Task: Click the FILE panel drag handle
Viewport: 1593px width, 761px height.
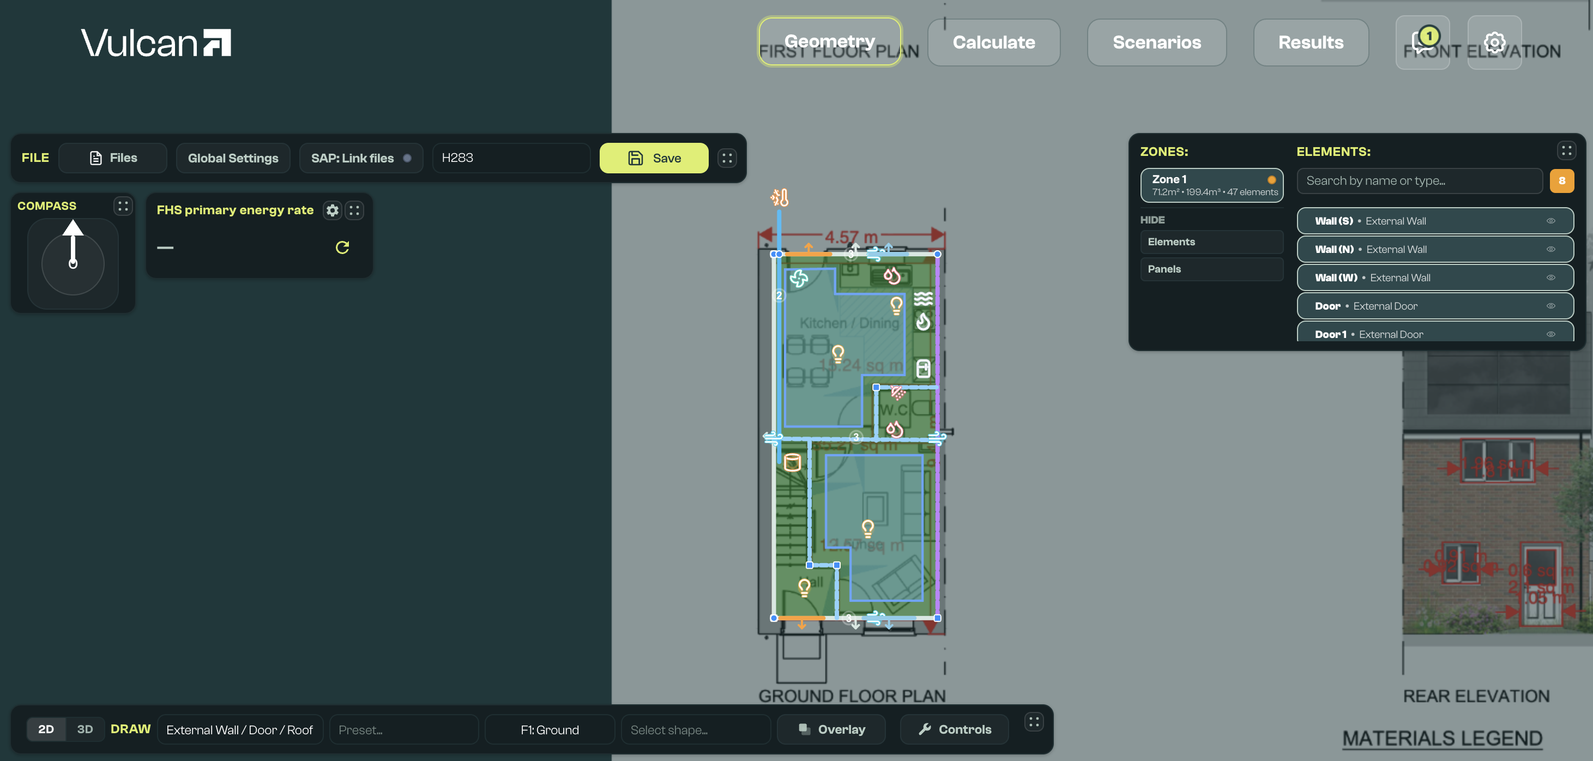Action: coord(727,158)
